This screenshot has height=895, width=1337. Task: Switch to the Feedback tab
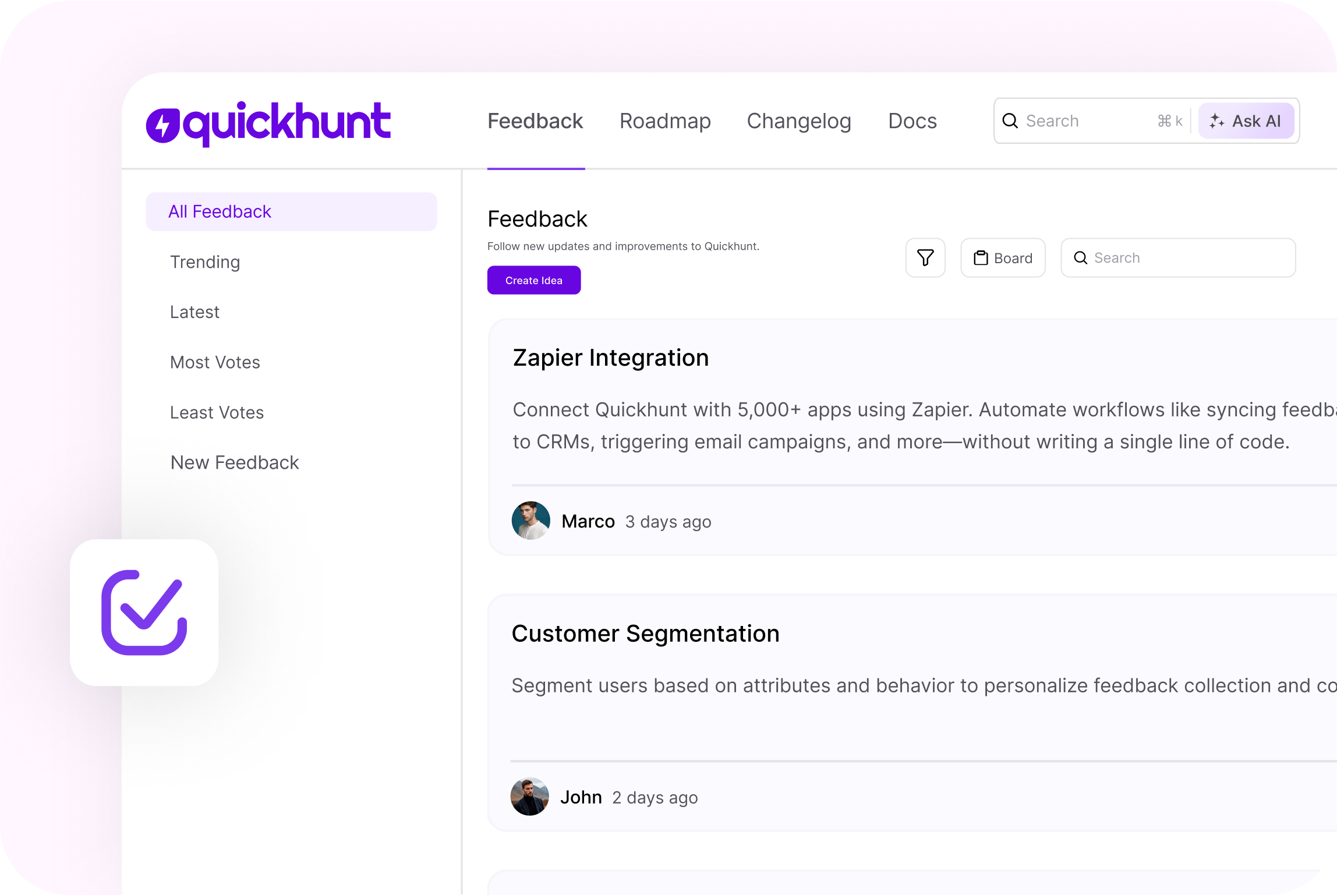coord(535,121)
